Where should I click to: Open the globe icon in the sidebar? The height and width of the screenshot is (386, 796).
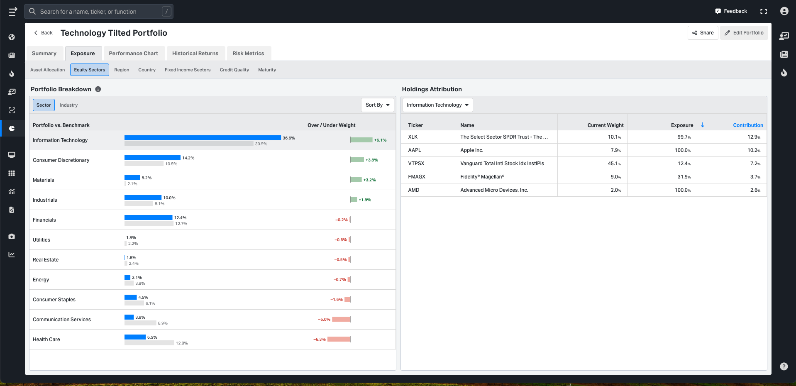coord(12,37)
